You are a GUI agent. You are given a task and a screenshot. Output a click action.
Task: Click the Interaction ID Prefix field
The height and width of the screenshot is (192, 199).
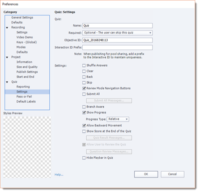[117, 47]
